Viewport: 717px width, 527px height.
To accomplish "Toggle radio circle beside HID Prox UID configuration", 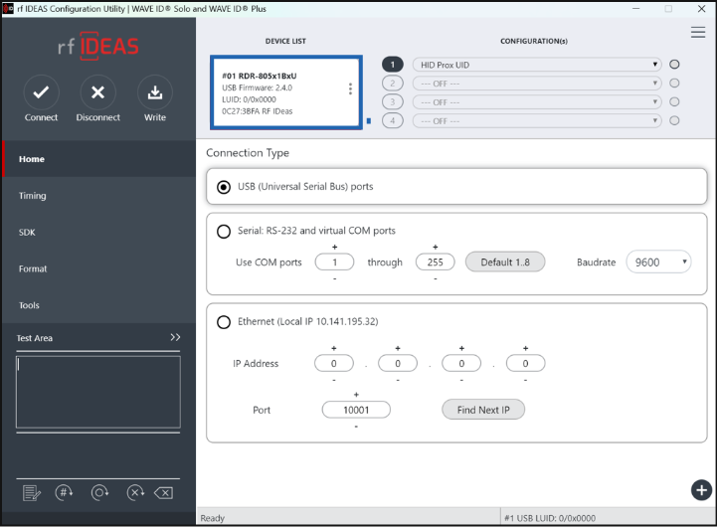I will click(x=674, y=65).
